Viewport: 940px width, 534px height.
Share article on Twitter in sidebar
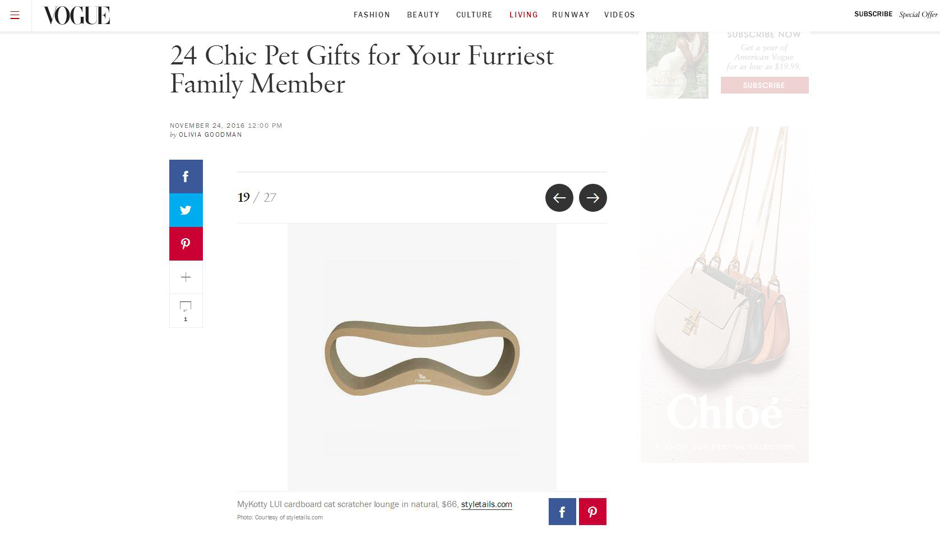coord(186,210)
